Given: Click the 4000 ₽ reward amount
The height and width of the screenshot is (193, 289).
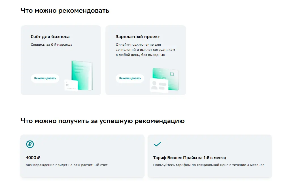Looking at the screenshot, I should click(x=33, y=157).
